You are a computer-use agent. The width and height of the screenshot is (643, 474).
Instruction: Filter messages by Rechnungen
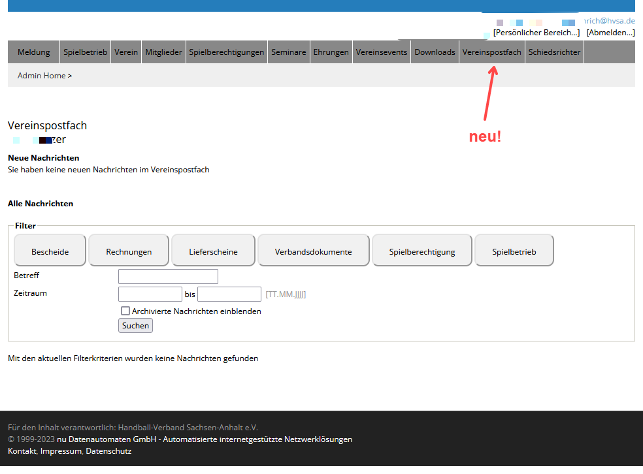click(129, 251)
